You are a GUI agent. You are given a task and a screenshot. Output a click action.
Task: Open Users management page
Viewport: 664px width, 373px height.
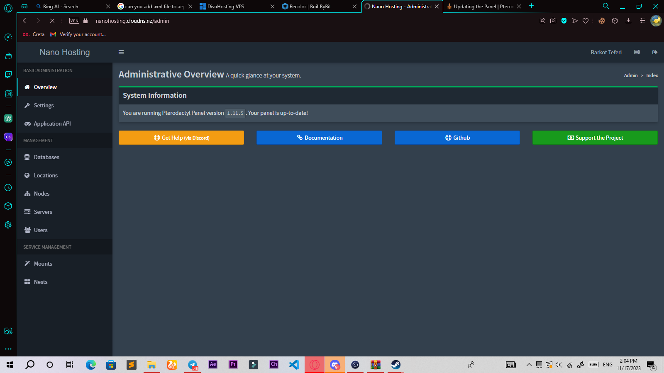tap(65, 230)
